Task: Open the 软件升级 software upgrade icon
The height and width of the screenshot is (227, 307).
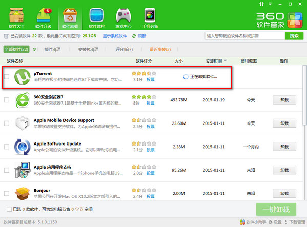Action: [x=44, y=18]
